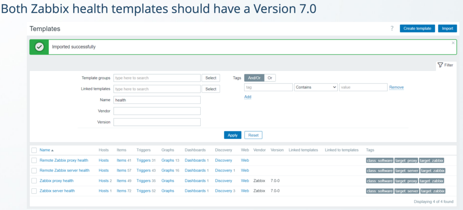Click the class: software tag of Zabbix proxy health
Viewport: 463px width, 210px height.
[x=380, y=181]
